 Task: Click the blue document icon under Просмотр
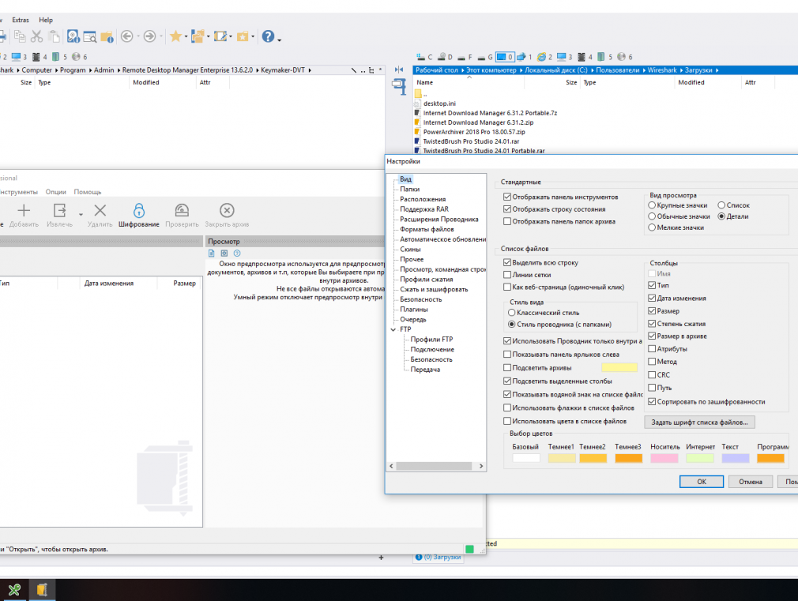coord(212,254)
